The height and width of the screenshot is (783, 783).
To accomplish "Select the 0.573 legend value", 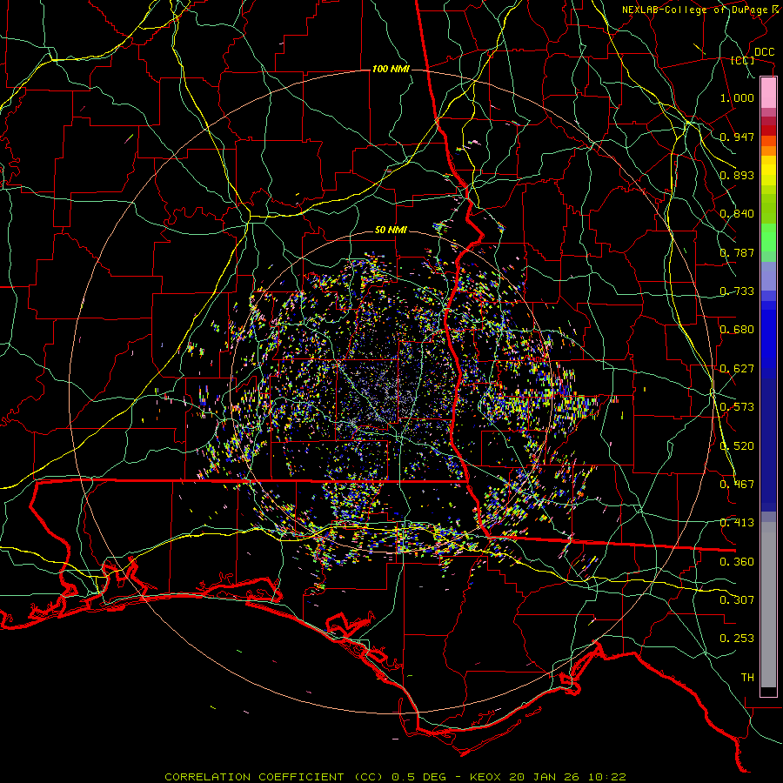I will [x=737, y=407].
